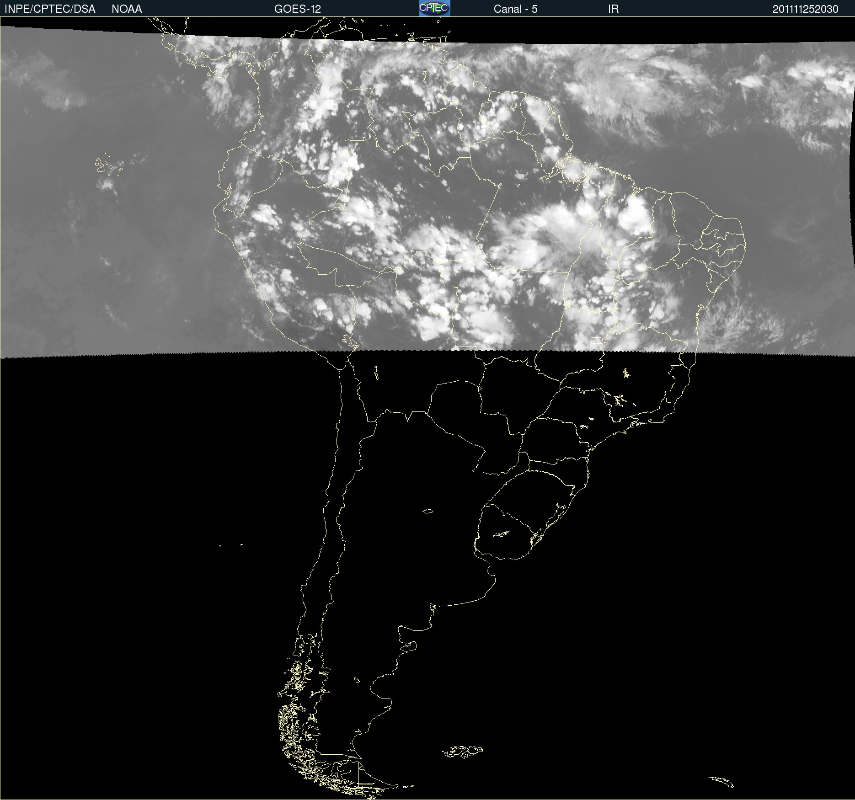The width and height of the screenshot is (855, 800).
Task: Click the IR channel type label
Action: click(x=613, y=9)
